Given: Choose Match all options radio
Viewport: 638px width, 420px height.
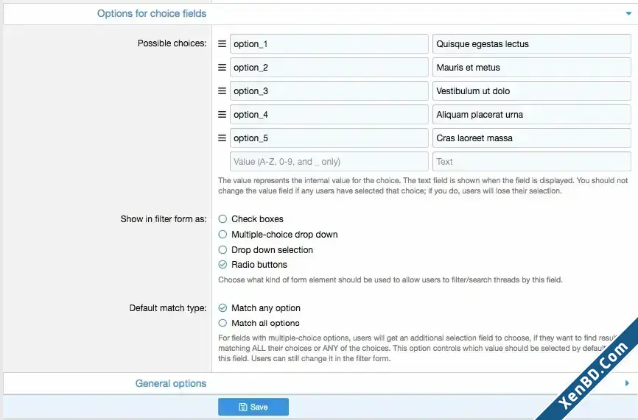Looking at the screenshot, I should click(x=222, y=323).
